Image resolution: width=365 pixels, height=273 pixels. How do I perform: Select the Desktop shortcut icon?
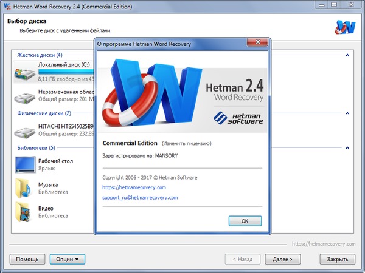[24, 165]
